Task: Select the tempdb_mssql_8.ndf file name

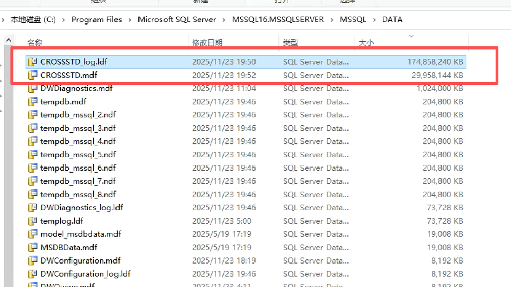Action: [x=78, y=195]
